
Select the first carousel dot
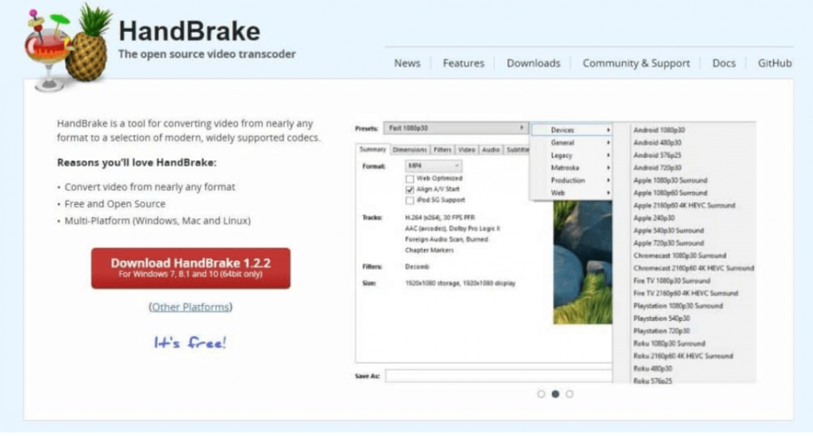pos(541,394)
